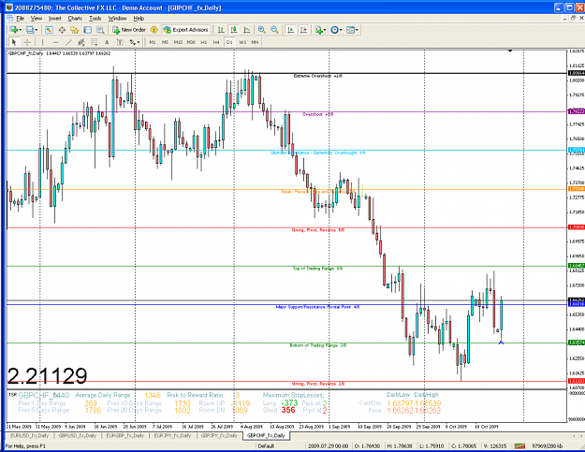Switch chart to Candlesticks mode
The image size is (585, 452).
234,30
